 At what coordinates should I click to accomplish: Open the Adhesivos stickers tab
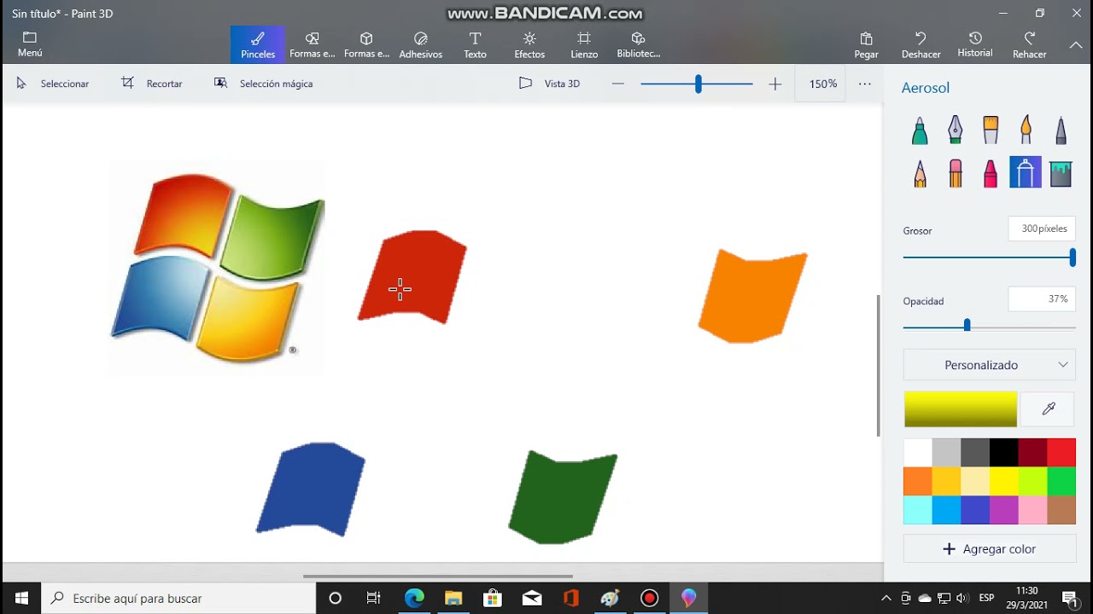coord(421,45)
